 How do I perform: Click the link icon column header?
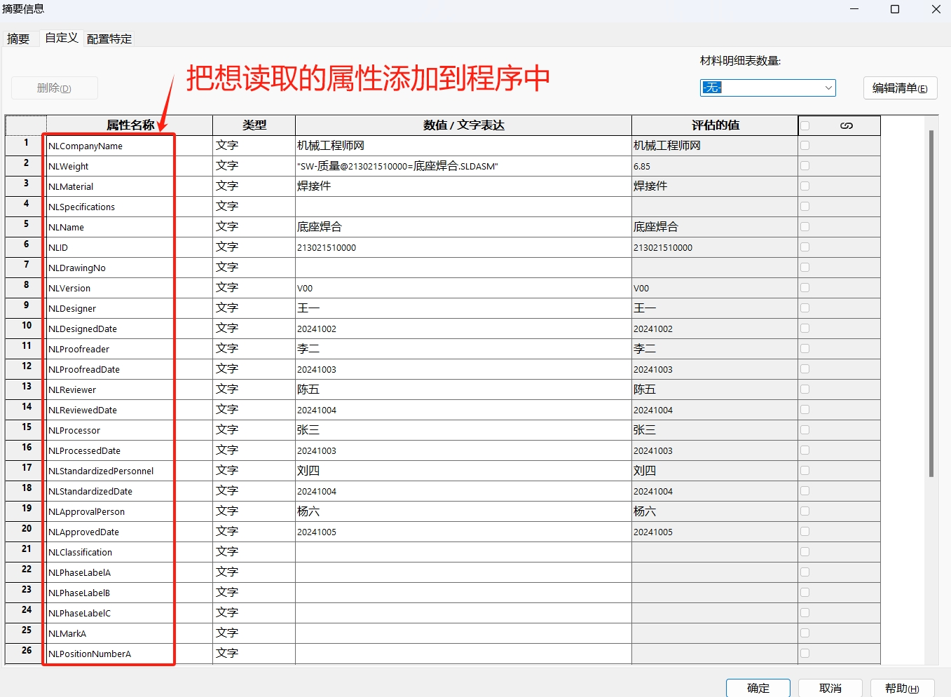click(x=846, y=125)
